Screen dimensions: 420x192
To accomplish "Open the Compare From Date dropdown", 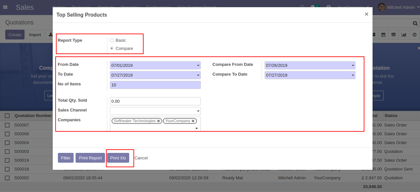I will pyautogui.click(x=353, y=66).
